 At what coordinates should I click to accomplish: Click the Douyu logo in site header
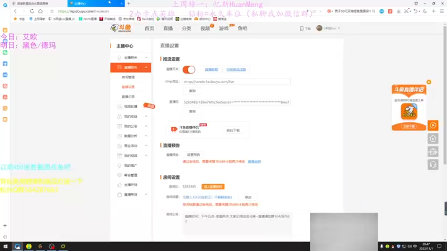click(121, 28)
